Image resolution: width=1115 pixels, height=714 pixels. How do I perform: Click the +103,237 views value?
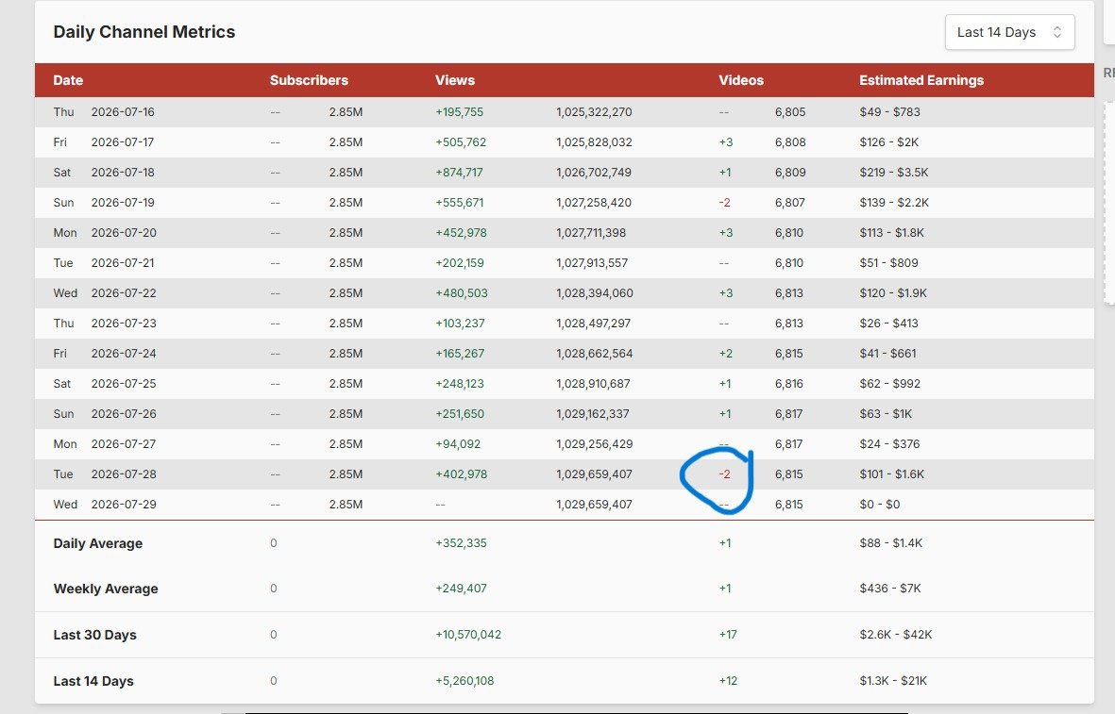point(460,324)
